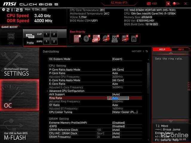Change language via the En globe icon
This screenshot has height=143, width=191.
[x=176, y=4]
